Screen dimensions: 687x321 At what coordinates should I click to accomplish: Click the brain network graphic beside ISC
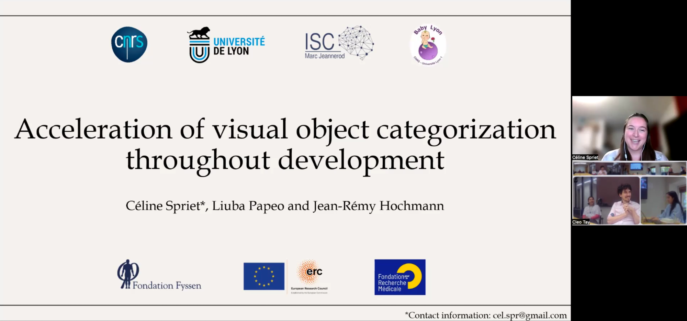coord(357,42)
